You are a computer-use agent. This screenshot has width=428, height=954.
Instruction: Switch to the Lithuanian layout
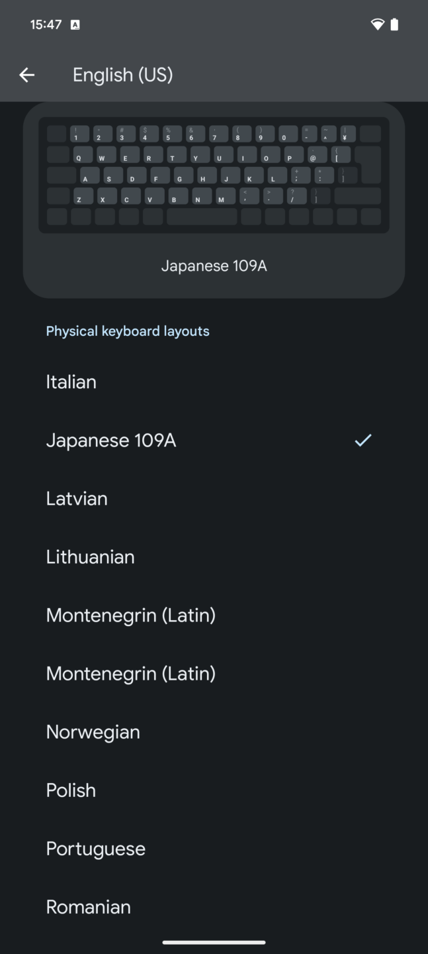pyautogui.click(x=90, y=556)
